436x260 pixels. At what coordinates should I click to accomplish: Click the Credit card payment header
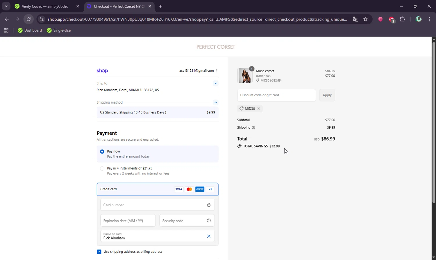click(x=158, y=189)
